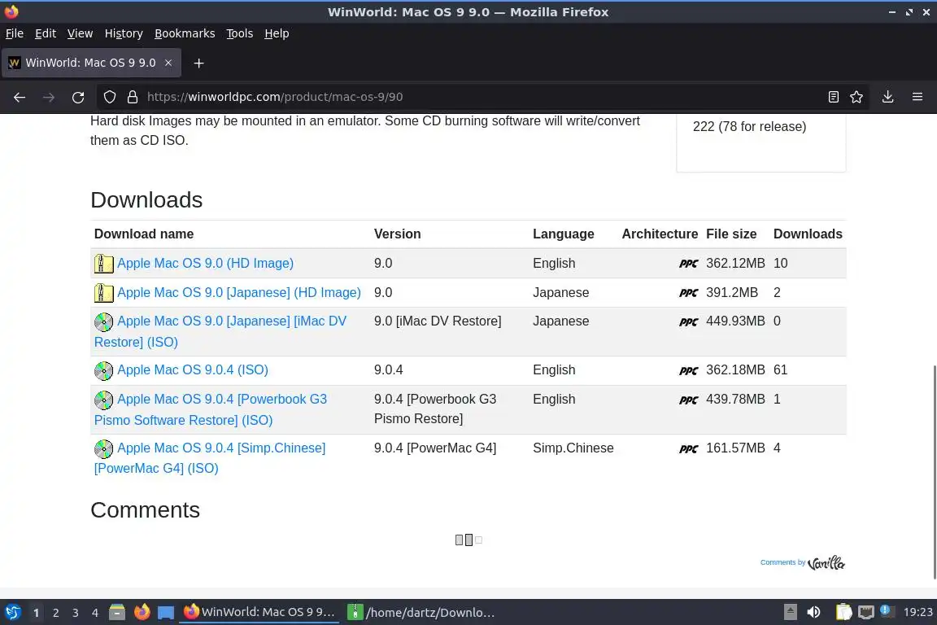The image size is (937, 625).
Task: Open the network tray icon
Action: [866, 613]
